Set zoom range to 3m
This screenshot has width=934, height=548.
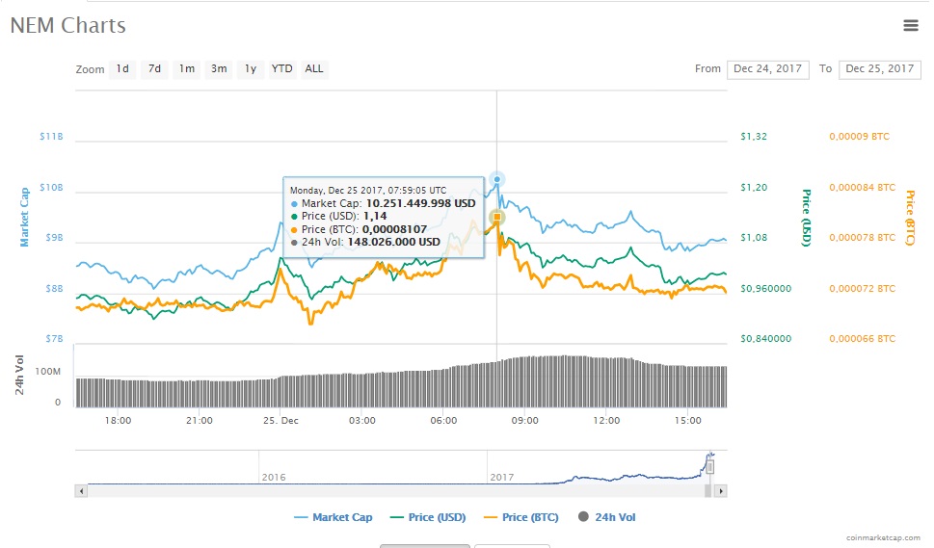219,69
